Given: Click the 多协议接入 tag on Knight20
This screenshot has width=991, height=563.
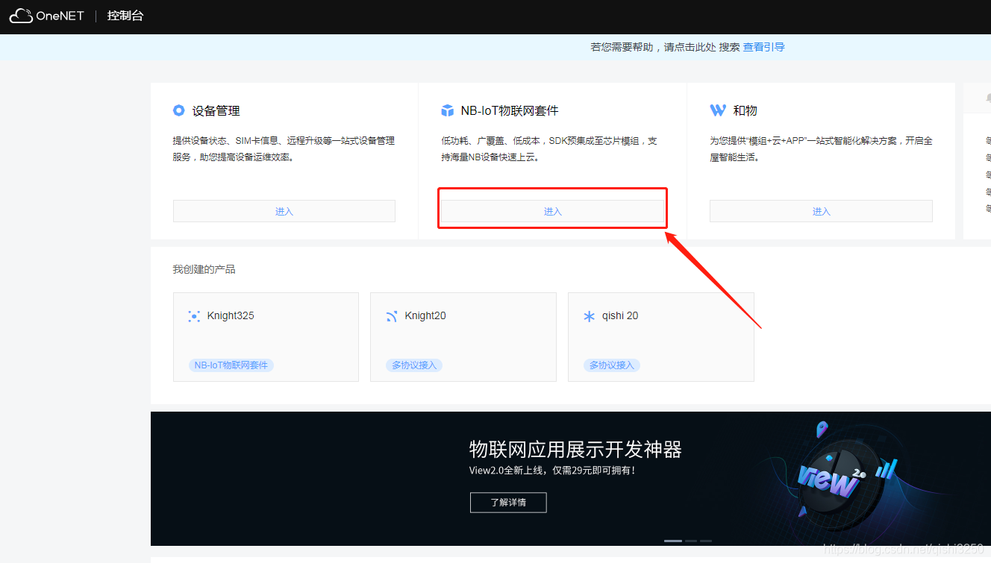Looking at the screenshot, I should (x=414, y=365).
